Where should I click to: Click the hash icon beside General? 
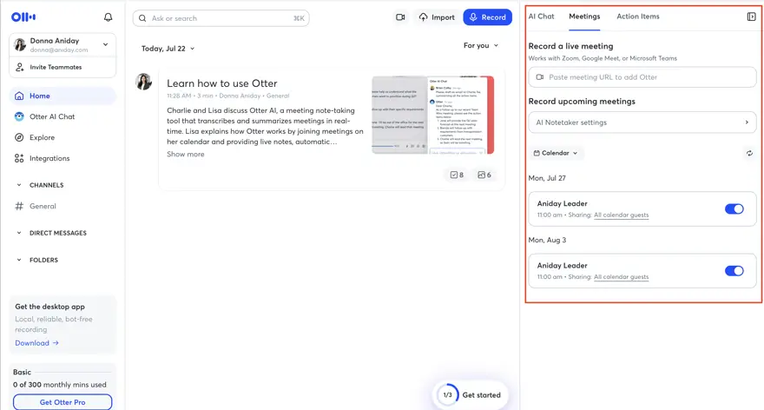point(19,206)
